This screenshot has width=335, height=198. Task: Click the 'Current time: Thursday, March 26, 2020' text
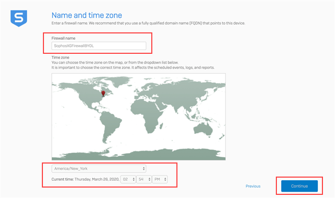(x=85, y=179)
